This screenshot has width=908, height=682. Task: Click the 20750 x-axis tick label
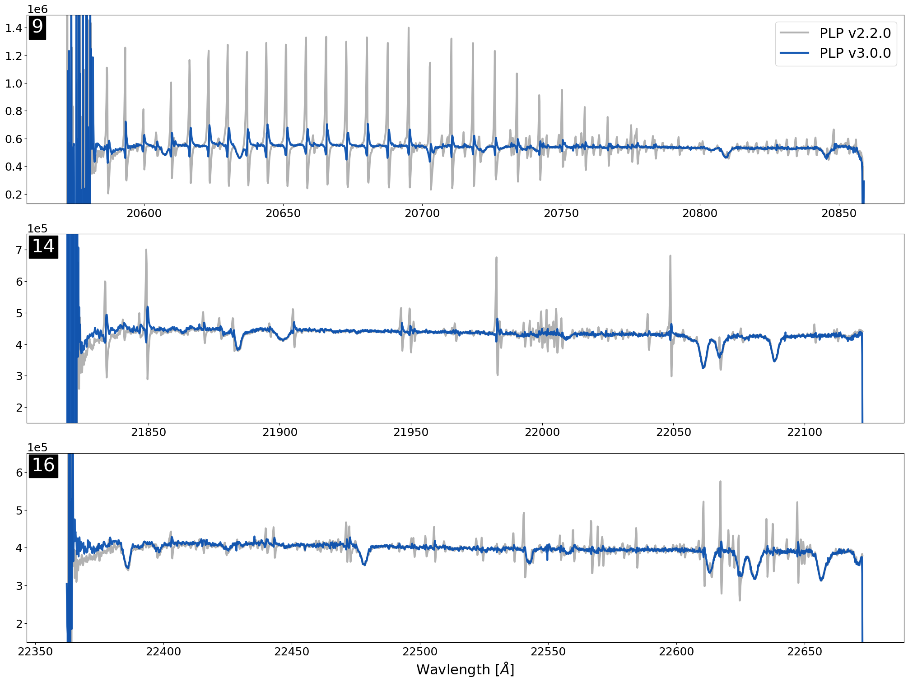coord(561,213)
